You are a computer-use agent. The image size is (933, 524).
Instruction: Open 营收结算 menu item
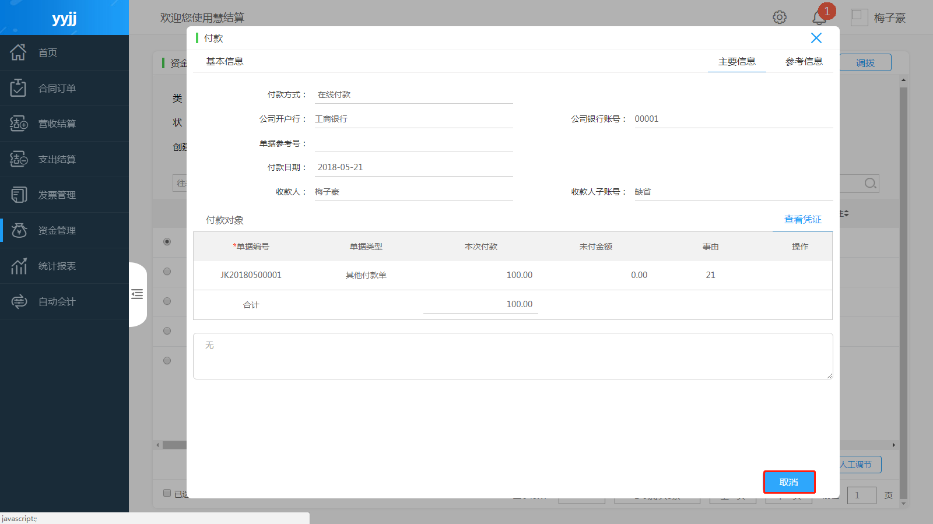pos(57,124)
